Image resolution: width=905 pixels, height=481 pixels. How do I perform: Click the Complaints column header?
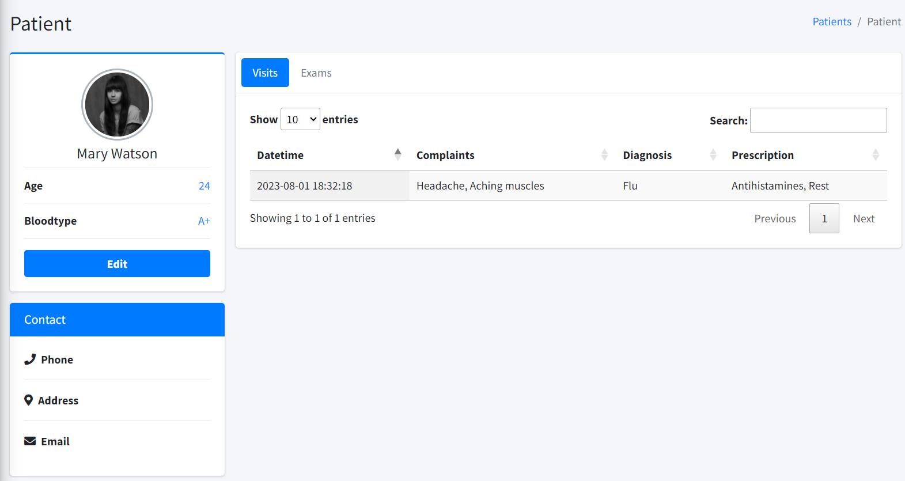pos(513,155)
